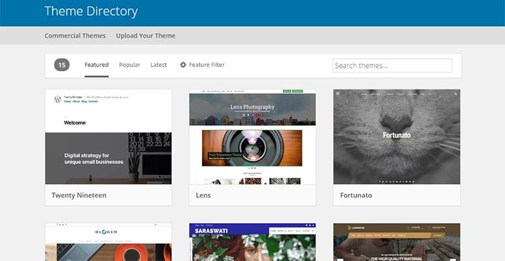Open the Feature Filter option
Image resolution: width=505 pixels, height=261 pixels.
tap(202, 65)
